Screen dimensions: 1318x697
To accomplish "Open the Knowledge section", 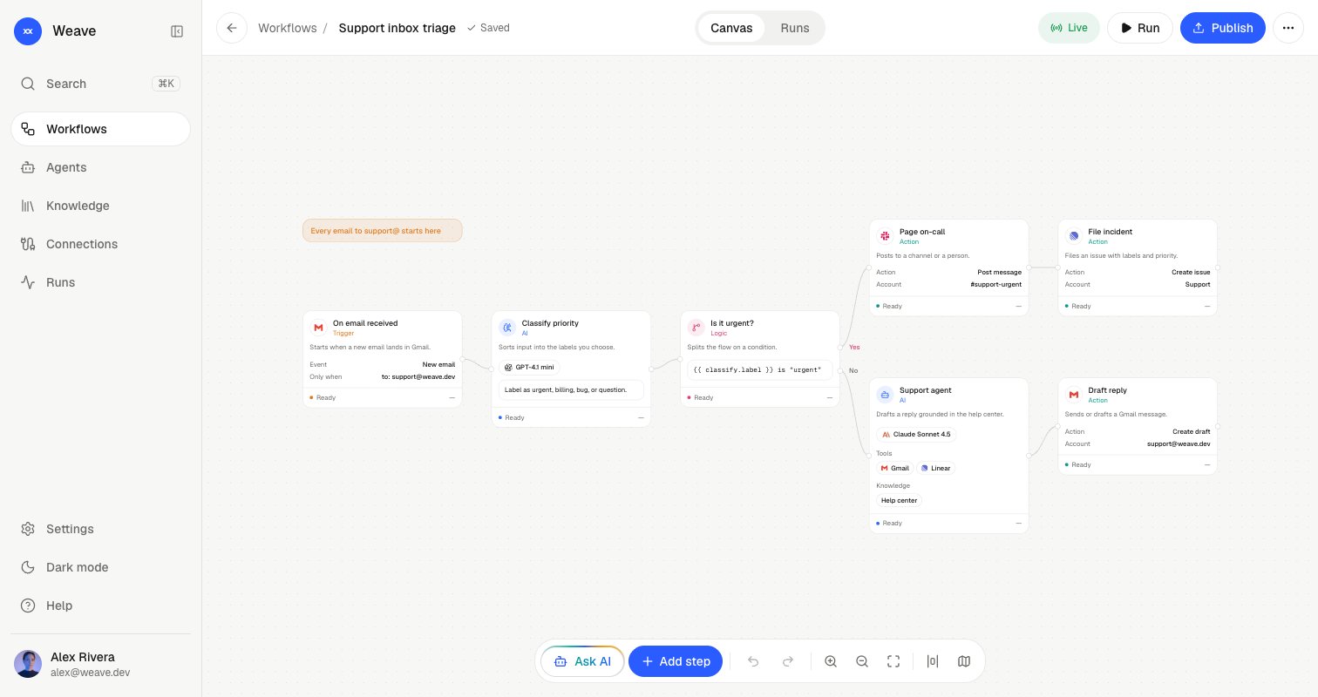I will [x=101, y=206].
